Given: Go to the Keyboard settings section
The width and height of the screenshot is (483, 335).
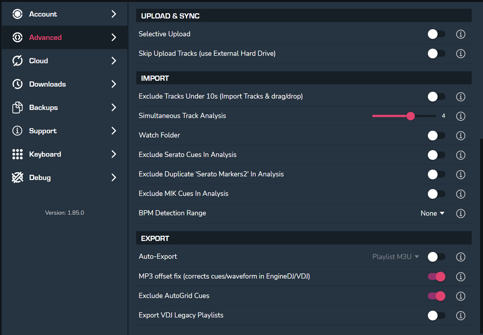Looking at the screenshot, I should point(45,154).
